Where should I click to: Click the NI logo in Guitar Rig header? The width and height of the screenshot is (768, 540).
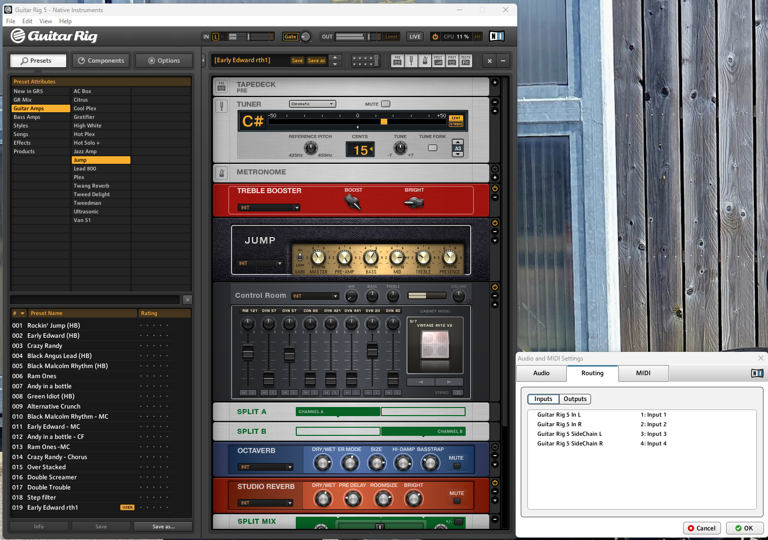coord(497,36)
